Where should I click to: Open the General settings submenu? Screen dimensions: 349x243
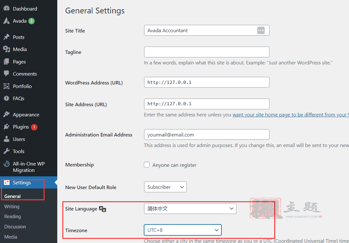coord(12,196)
